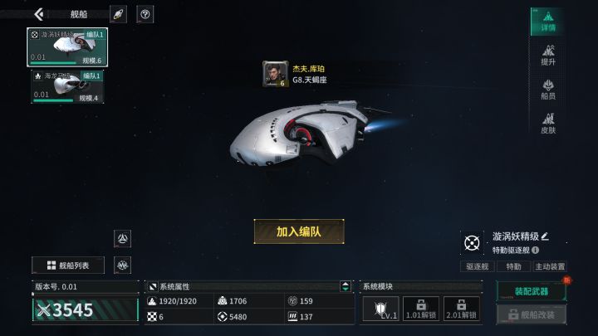Screen dimensions: 598x336
Task: Show info for 特勤驱逐舰 type
Action: click(536, 250)
